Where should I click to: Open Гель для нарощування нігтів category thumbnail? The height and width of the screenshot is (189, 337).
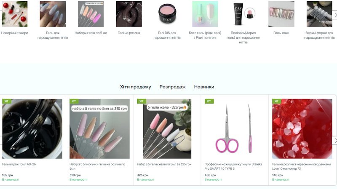(53, 14)
